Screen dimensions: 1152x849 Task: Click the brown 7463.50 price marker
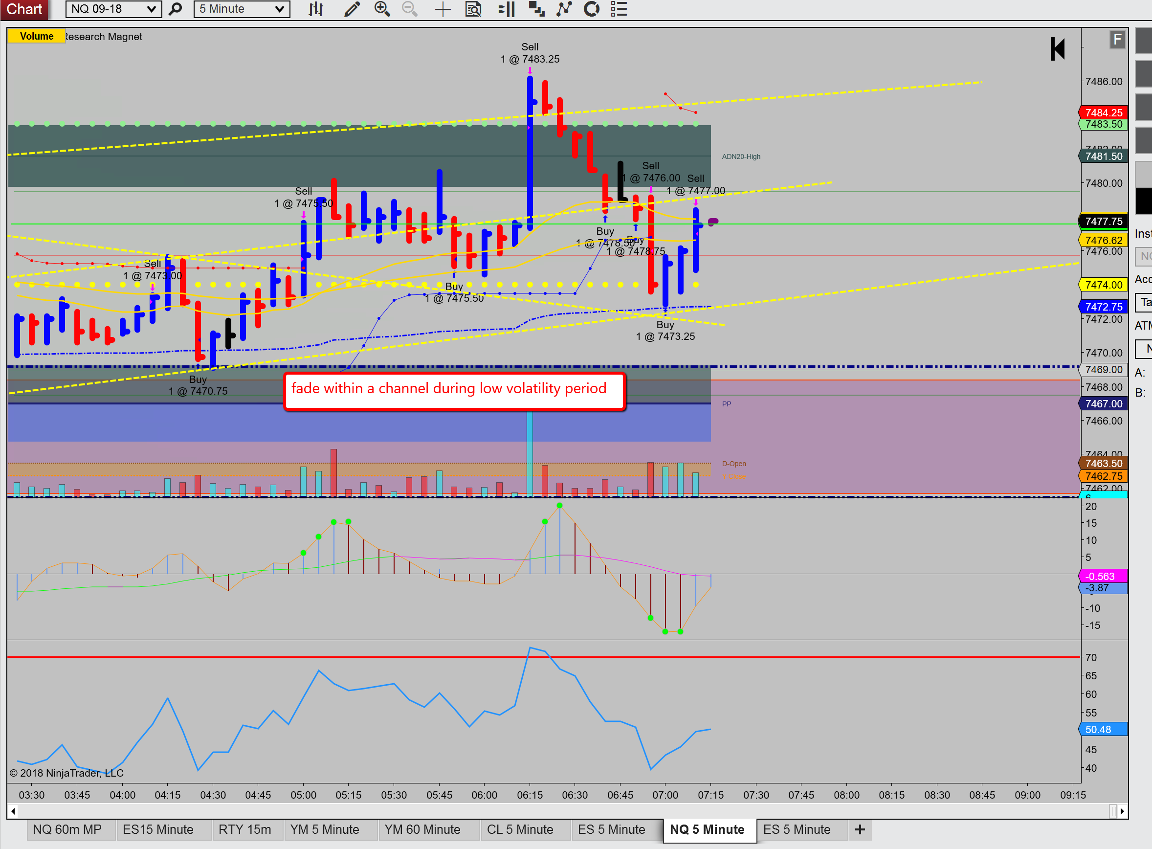1103,464
